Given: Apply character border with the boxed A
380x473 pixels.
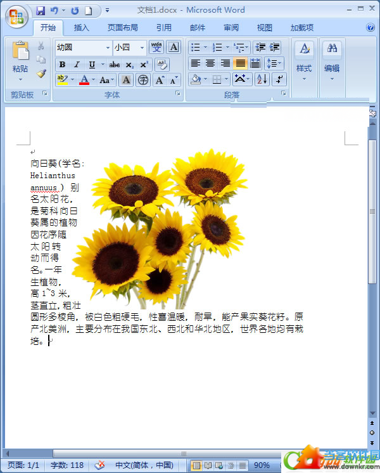Looking at the screenshot, I should click(x=174, y=48).
